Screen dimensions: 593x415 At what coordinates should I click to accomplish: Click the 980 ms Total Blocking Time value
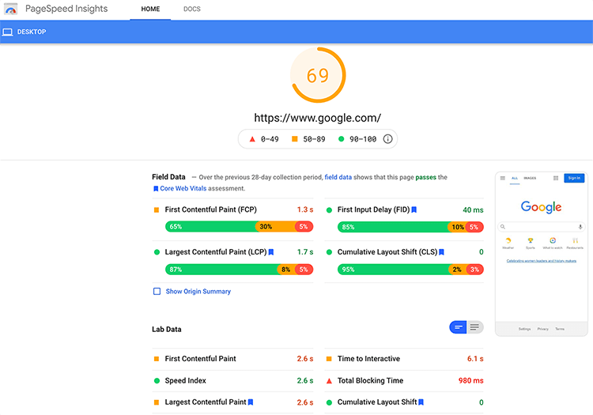(x=471, y=380)
